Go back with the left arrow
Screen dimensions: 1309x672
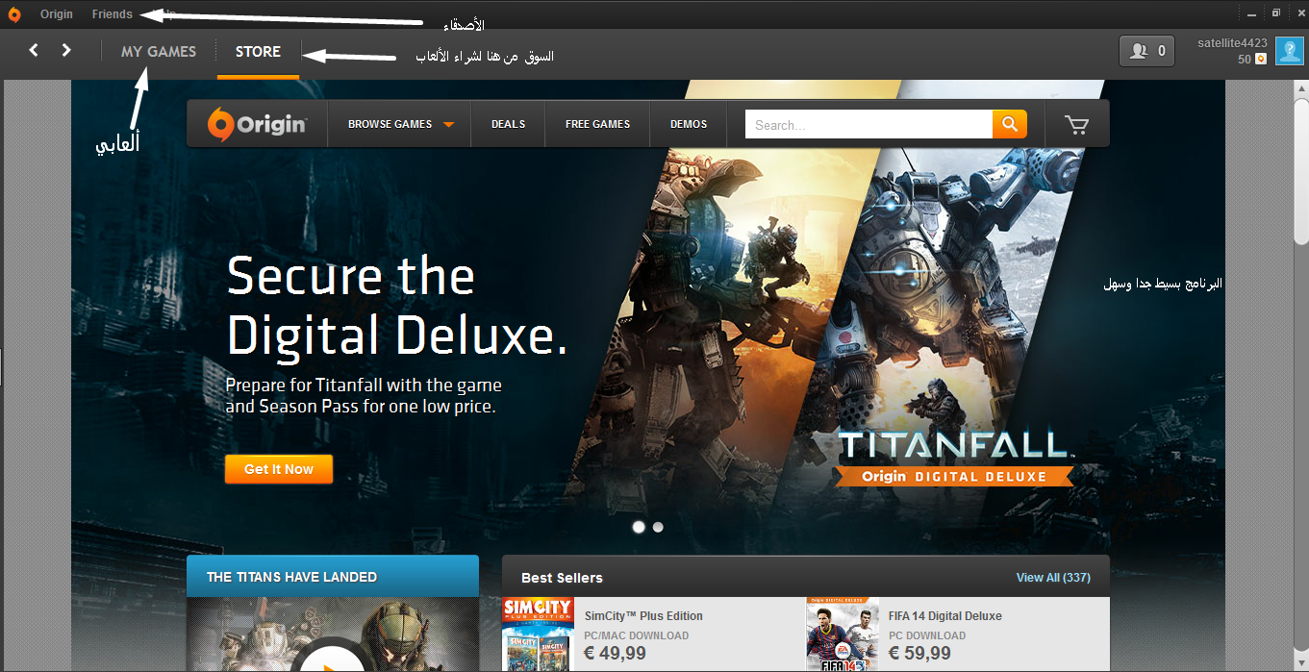34,50
